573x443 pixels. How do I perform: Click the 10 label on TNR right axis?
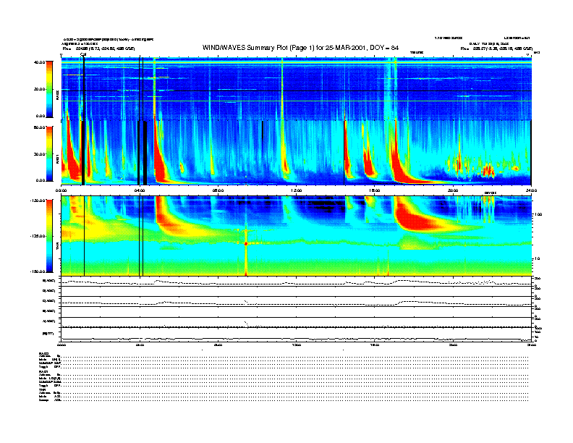(538, 259)
